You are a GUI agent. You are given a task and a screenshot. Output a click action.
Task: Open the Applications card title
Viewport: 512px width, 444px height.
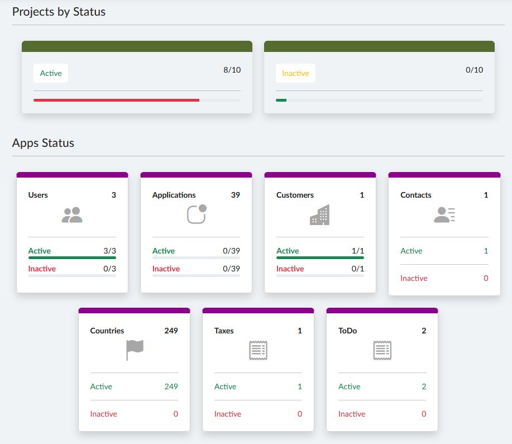[174, 195]
